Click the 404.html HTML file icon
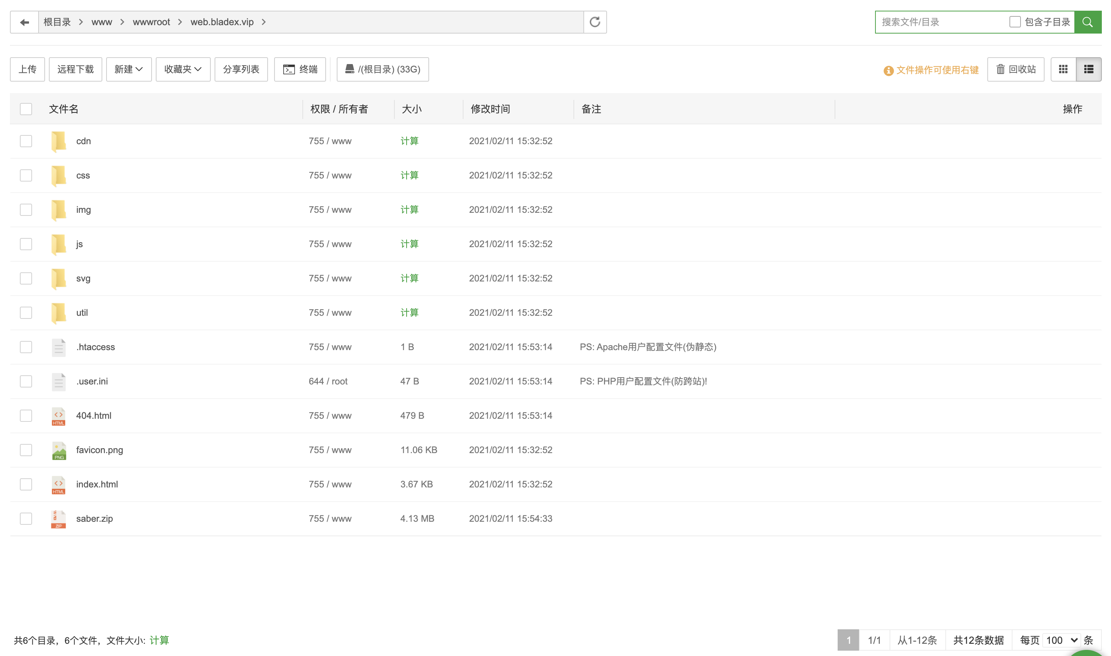The width and height of the screenshot is (1111, 656). coord(58,416)
